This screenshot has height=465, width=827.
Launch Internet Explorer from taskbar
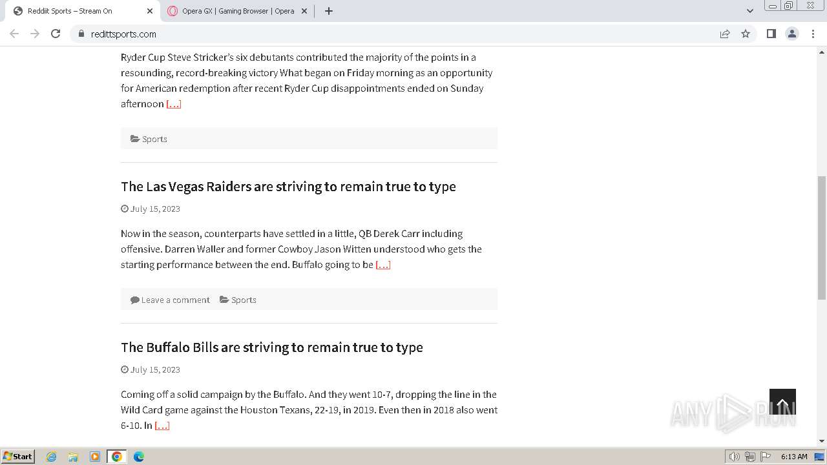(x=52, y=457)
